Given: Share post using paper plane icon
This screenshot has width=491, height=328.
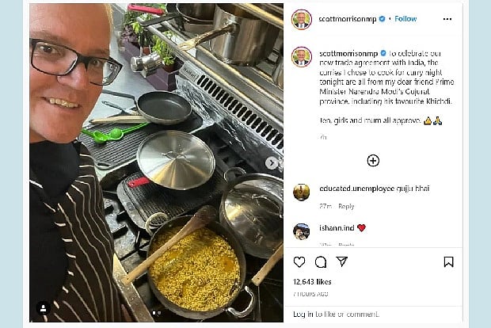Looking at the screenshot, I should [342, 261].
